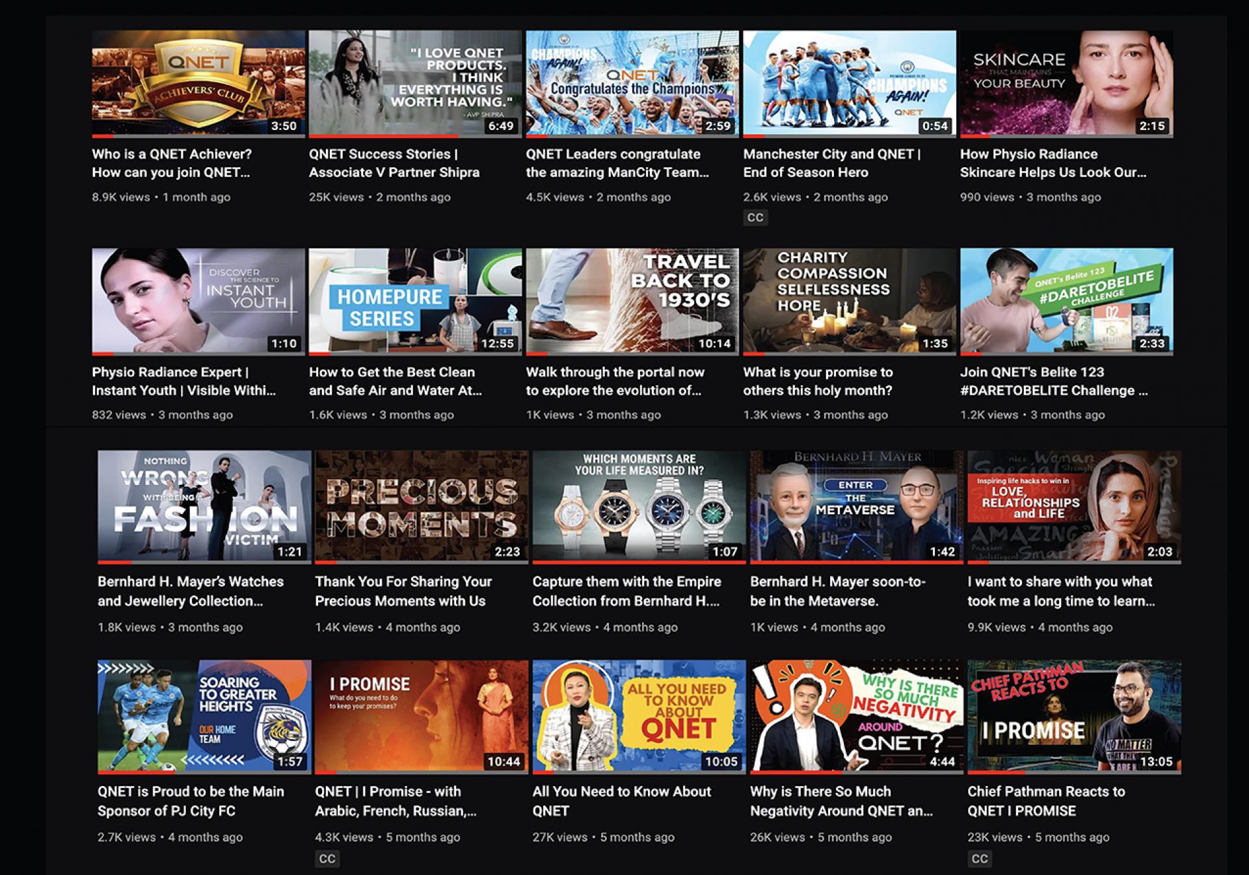Open the 'I Promise' 10:44 thumbnail
This screenshot has width=1249, height=875.
point(422,717)
